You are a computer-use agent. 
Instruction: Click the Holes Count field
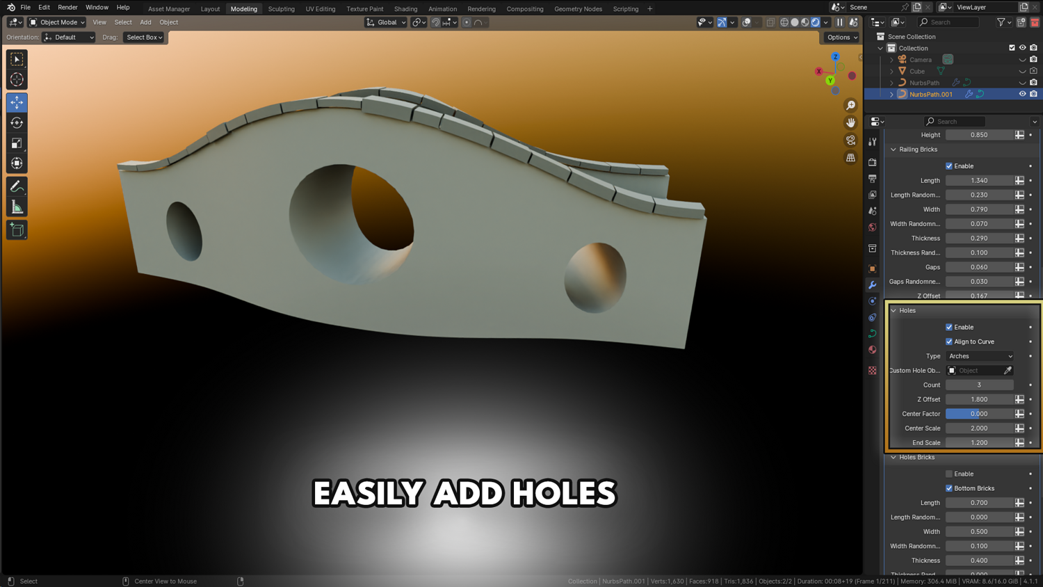click(979, 385)
